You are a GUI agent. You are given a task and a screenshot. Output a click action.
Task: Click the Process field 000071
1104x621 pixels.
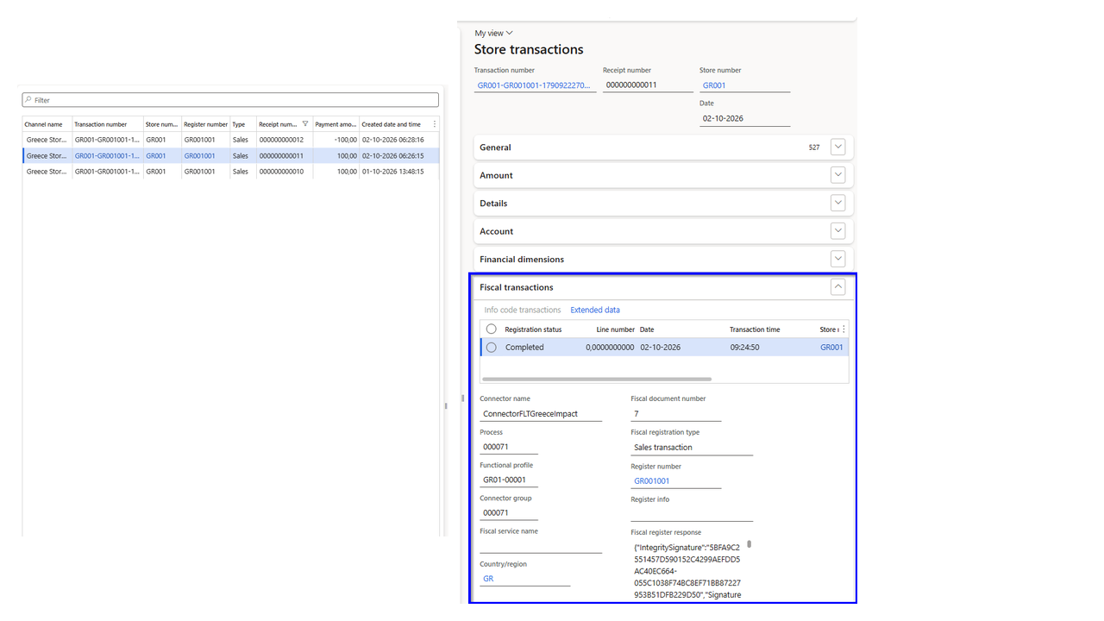coord(509,447)
